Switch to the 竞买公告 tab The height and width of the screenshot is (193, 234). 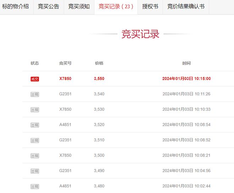(x=49, y=7)
